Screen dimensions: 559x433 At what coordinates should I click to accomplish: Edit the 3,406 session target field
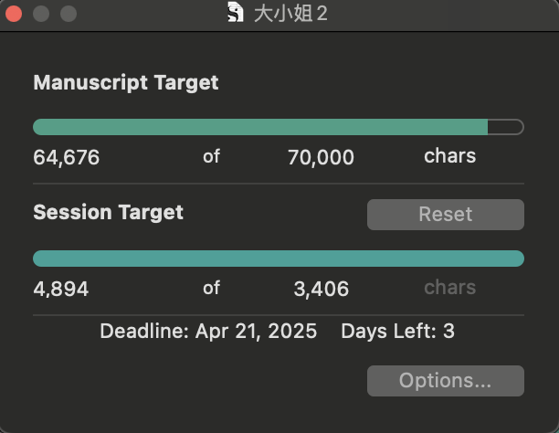point(321,289)
